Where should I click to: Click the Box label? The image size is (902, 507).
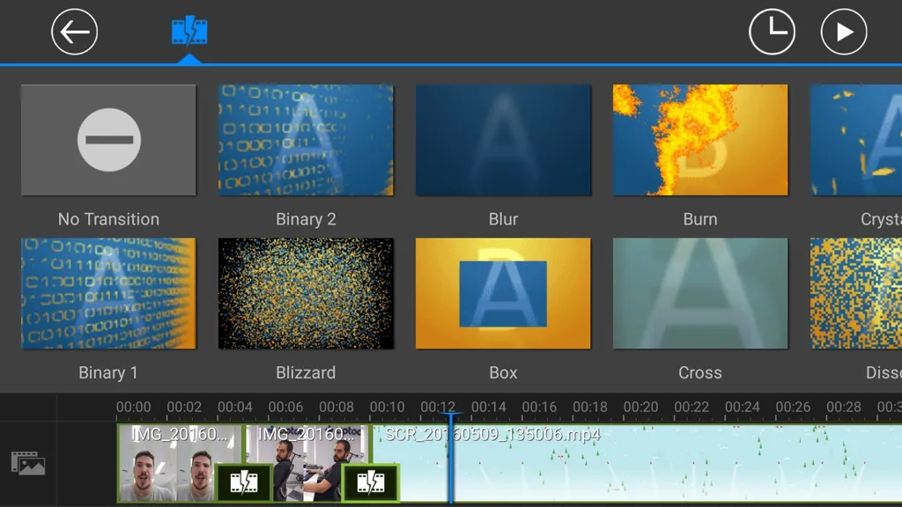point(503,372)
